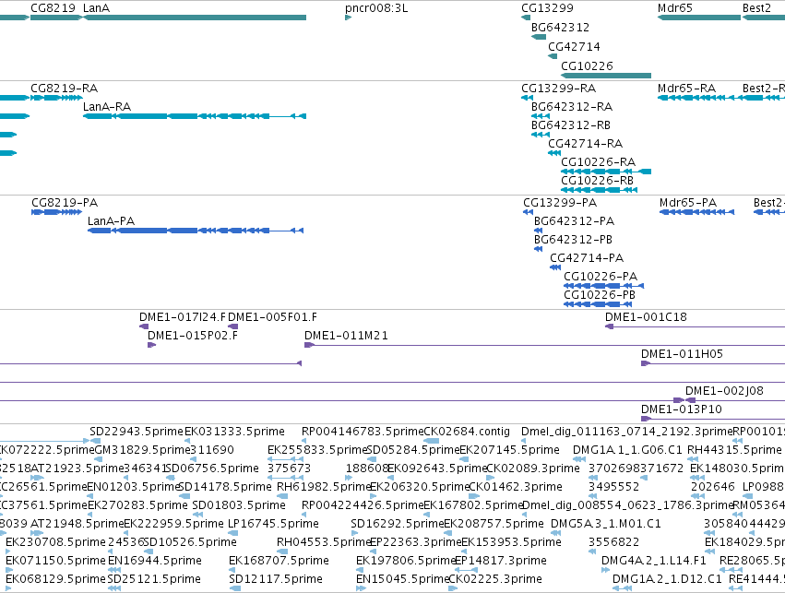Image resolution: width=785 pixels, height=593 pixels.
Task: Select the LanA-RA transcript label
Action: pos(107,107)
